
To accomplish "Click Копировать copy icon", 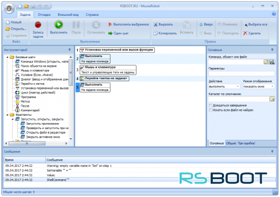I will (156, 33).
